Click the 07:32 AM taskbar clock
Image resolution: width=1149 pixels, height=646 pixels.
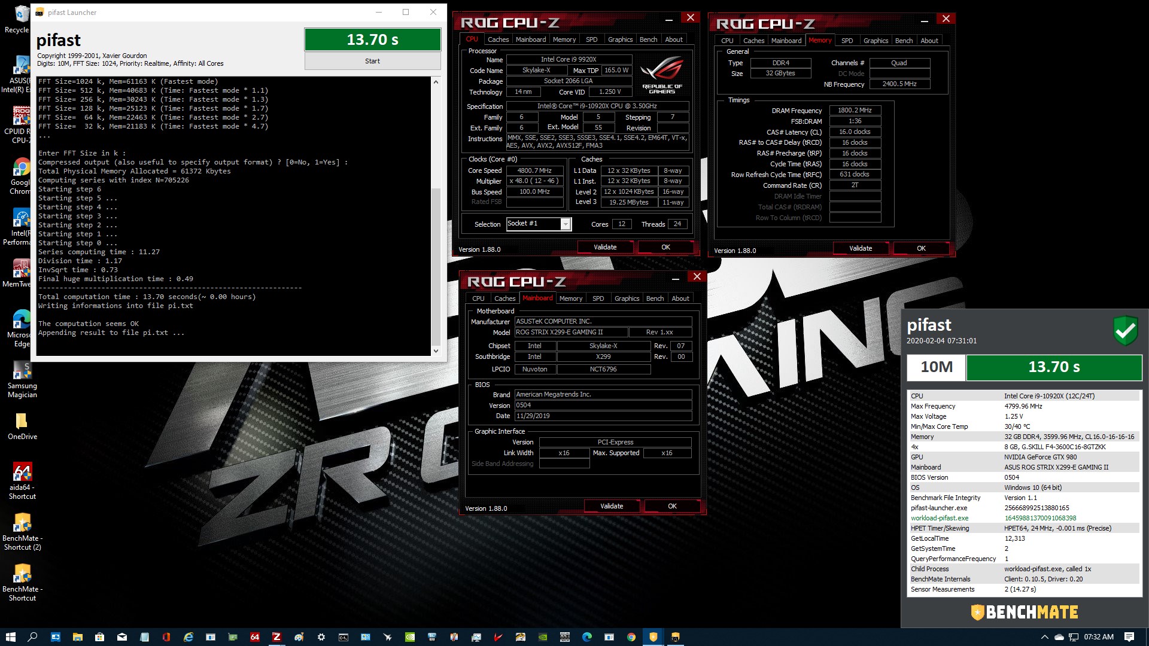1099,637
